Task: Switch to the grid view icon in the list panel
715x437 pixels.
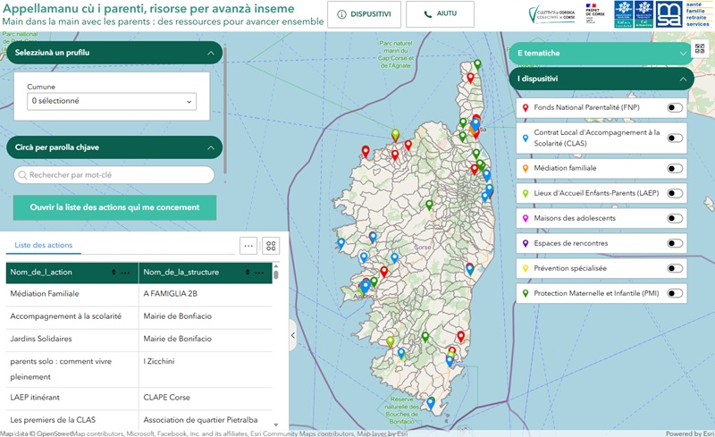Action: pyautogui.click(x=271, y=246)
